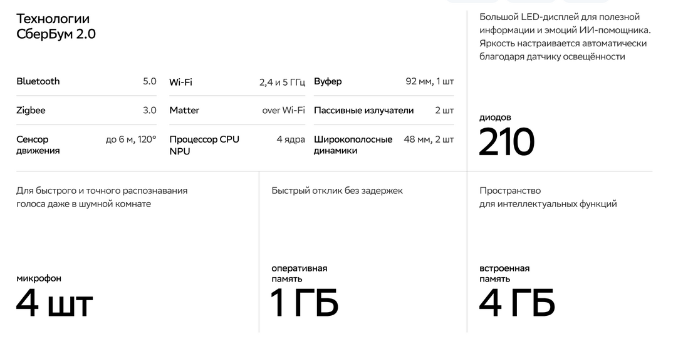This screenshot has width=683, height=359.
Task: Click the large "210" diodes number
Action: [x=506, y=142]
